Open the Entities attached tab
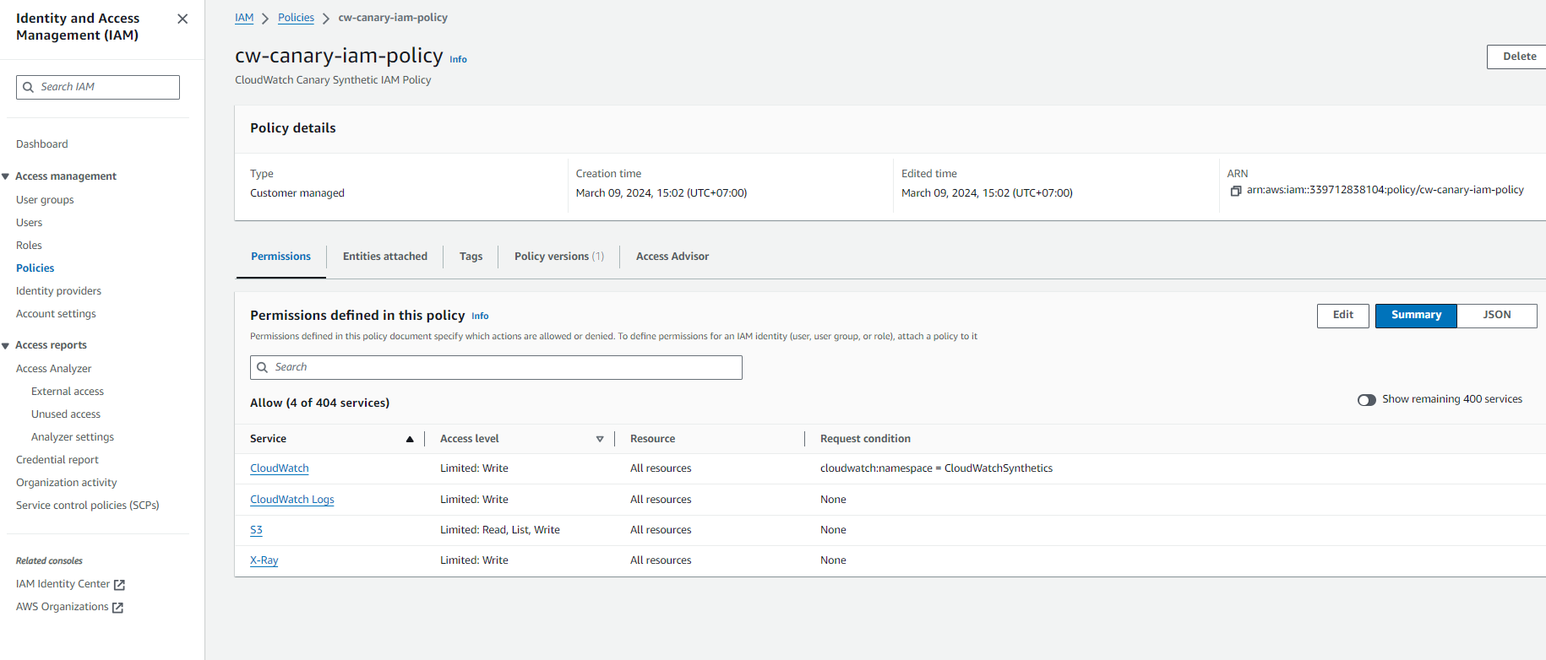This screenshot has width=1546, height=660. tap(385, 257)
